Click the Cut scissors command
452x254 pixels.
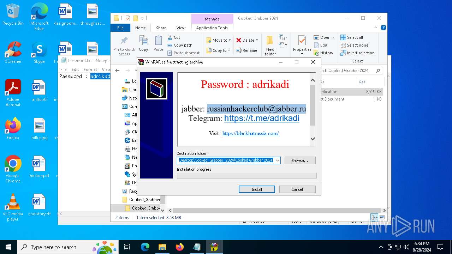point(173,37)
